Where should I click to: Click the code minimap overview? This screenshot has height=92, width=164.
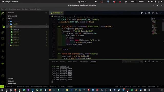[x=156, y=26]
